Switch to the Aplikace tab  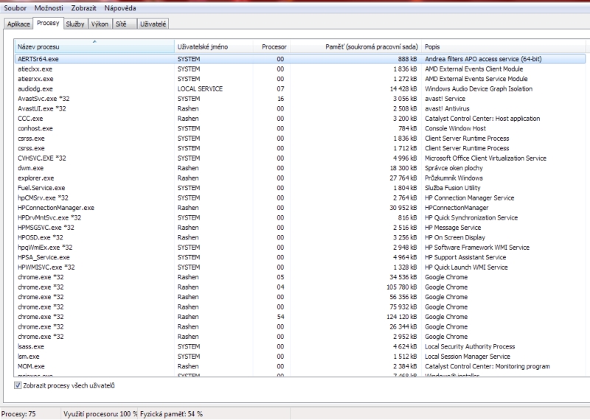18,24
